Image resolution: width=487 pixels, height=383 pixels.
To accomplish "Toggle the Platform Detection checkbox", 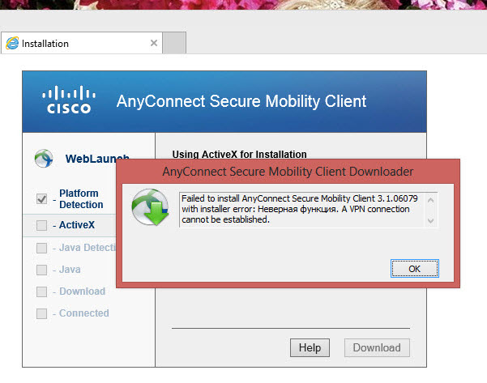I will click(42, 199).
